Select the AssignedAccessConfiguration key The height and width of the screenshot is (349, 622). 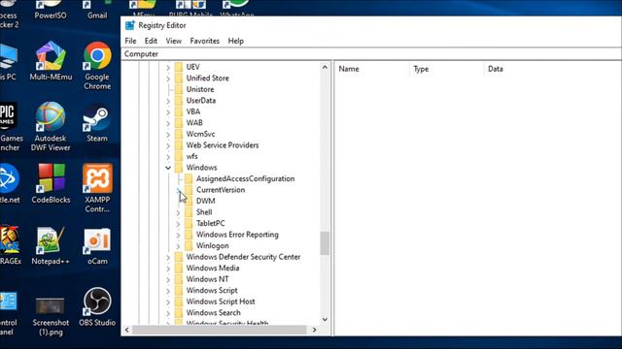pyautogui.click(x=245, y=178)
